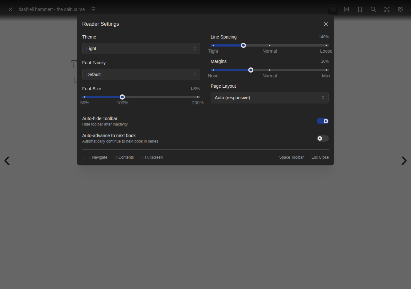411x289 pixels.
Task: Click the 'Auto-advance to next book' label
Action: [x=109, y=136]
